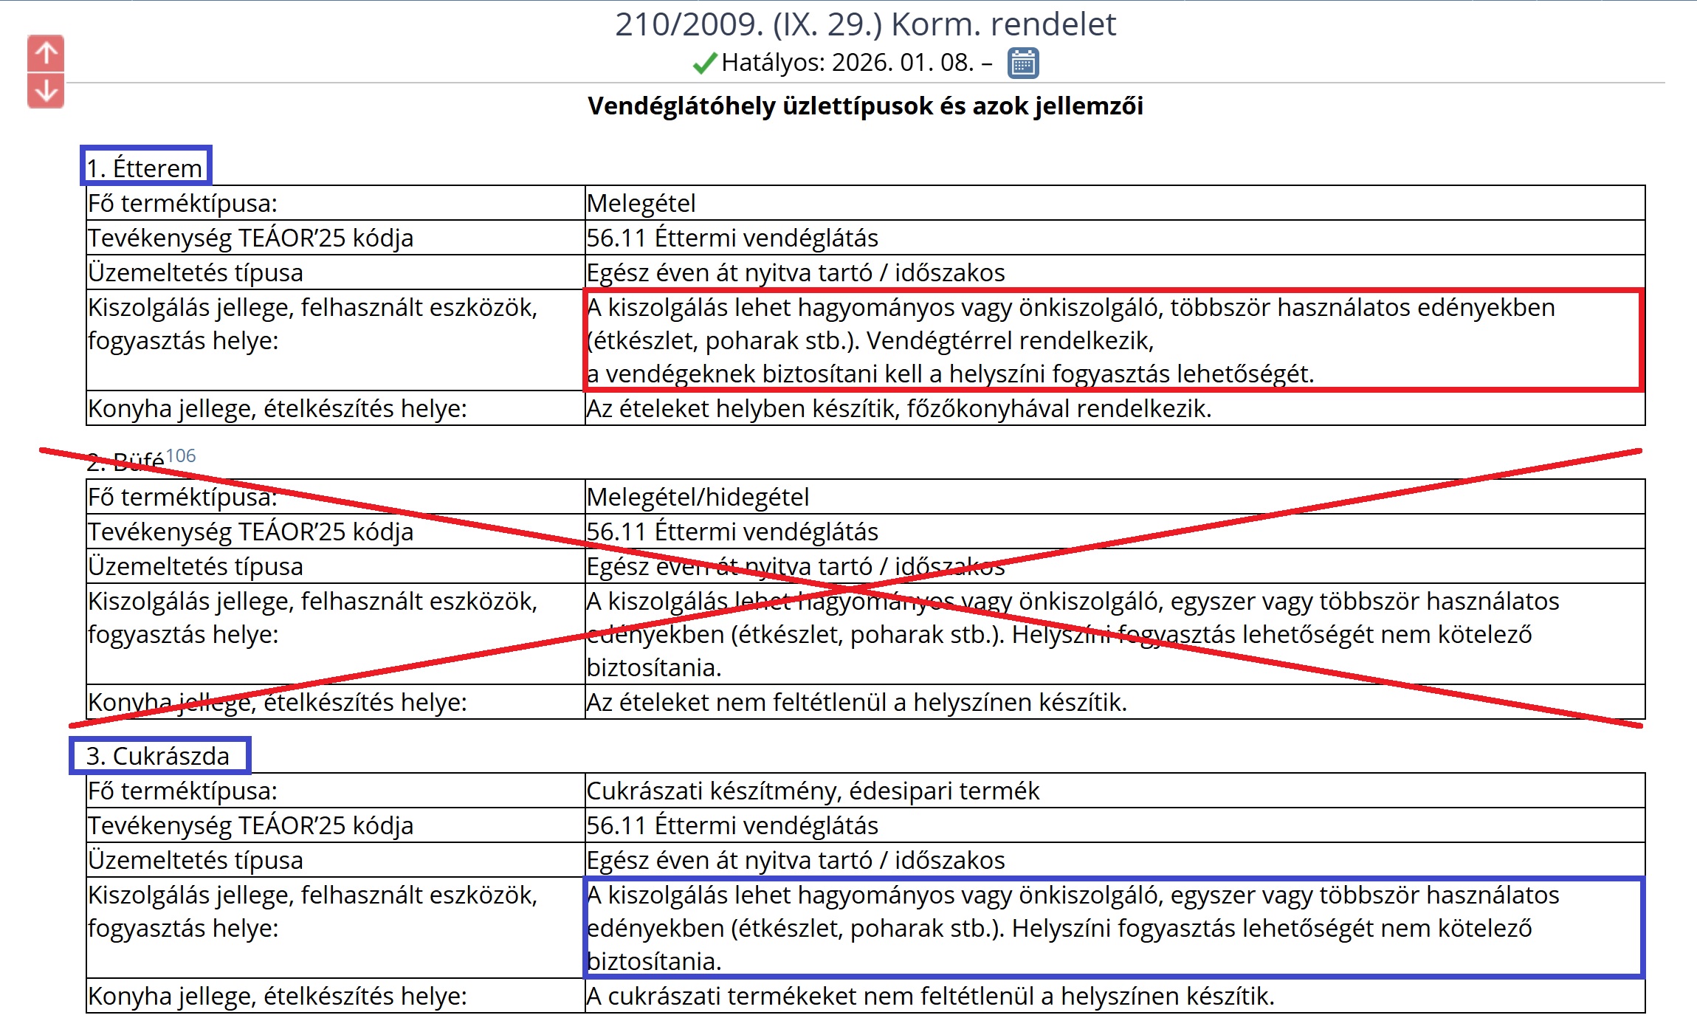The width and height of the screenshot is (1697, 1032).
Task: Click the red up arrow button
Action: tap(46, 53)
